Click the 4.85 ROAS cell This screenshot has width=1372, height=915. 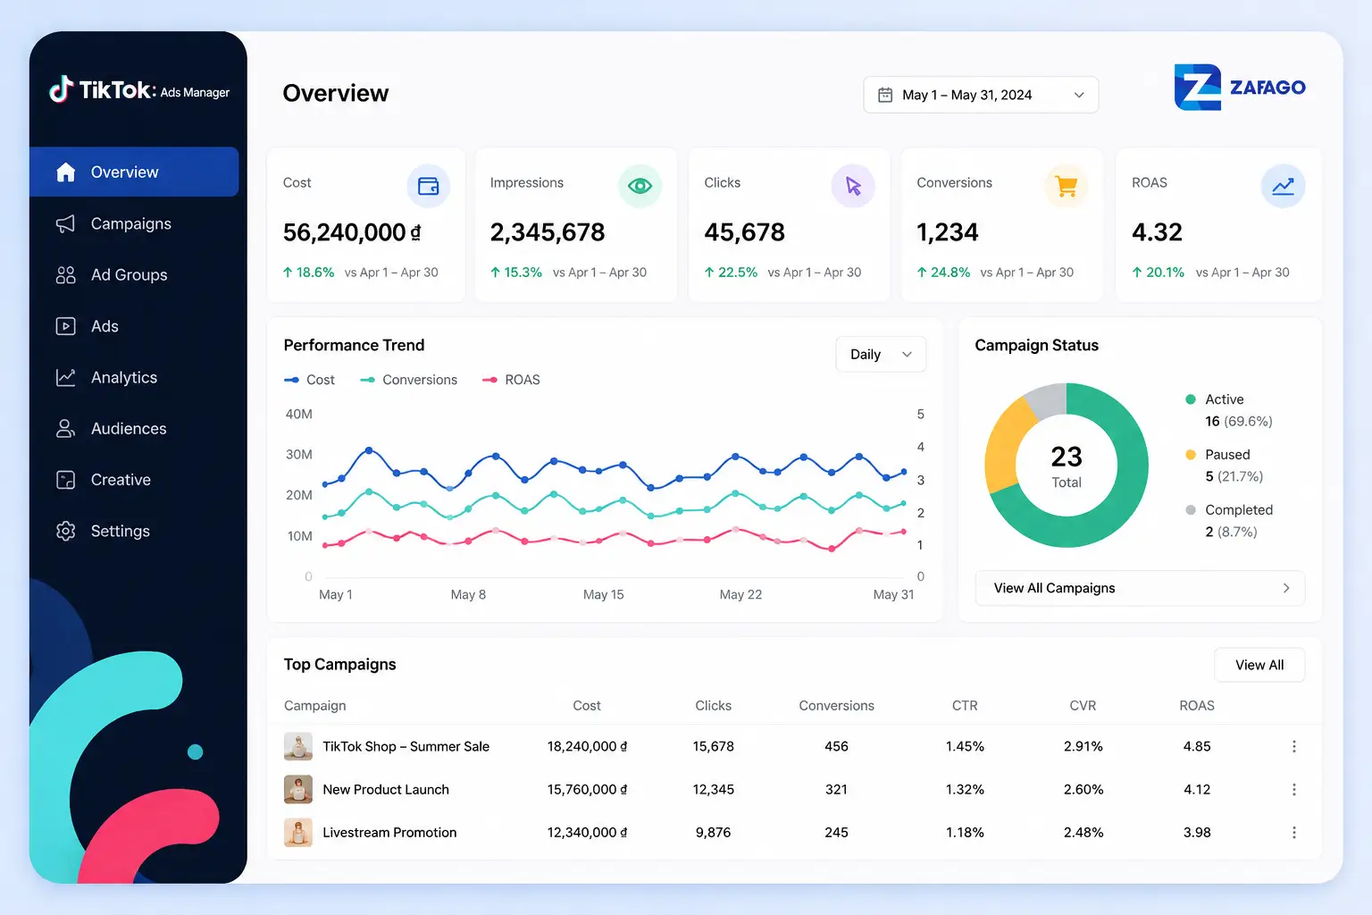pyautogui.click(x=1197, y=746)
